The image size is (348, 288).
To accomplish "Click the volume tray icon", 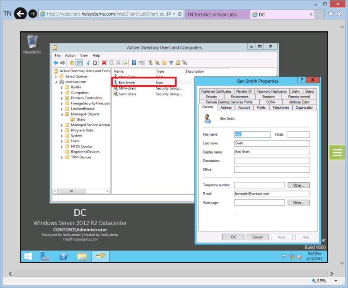I will 299,257.
